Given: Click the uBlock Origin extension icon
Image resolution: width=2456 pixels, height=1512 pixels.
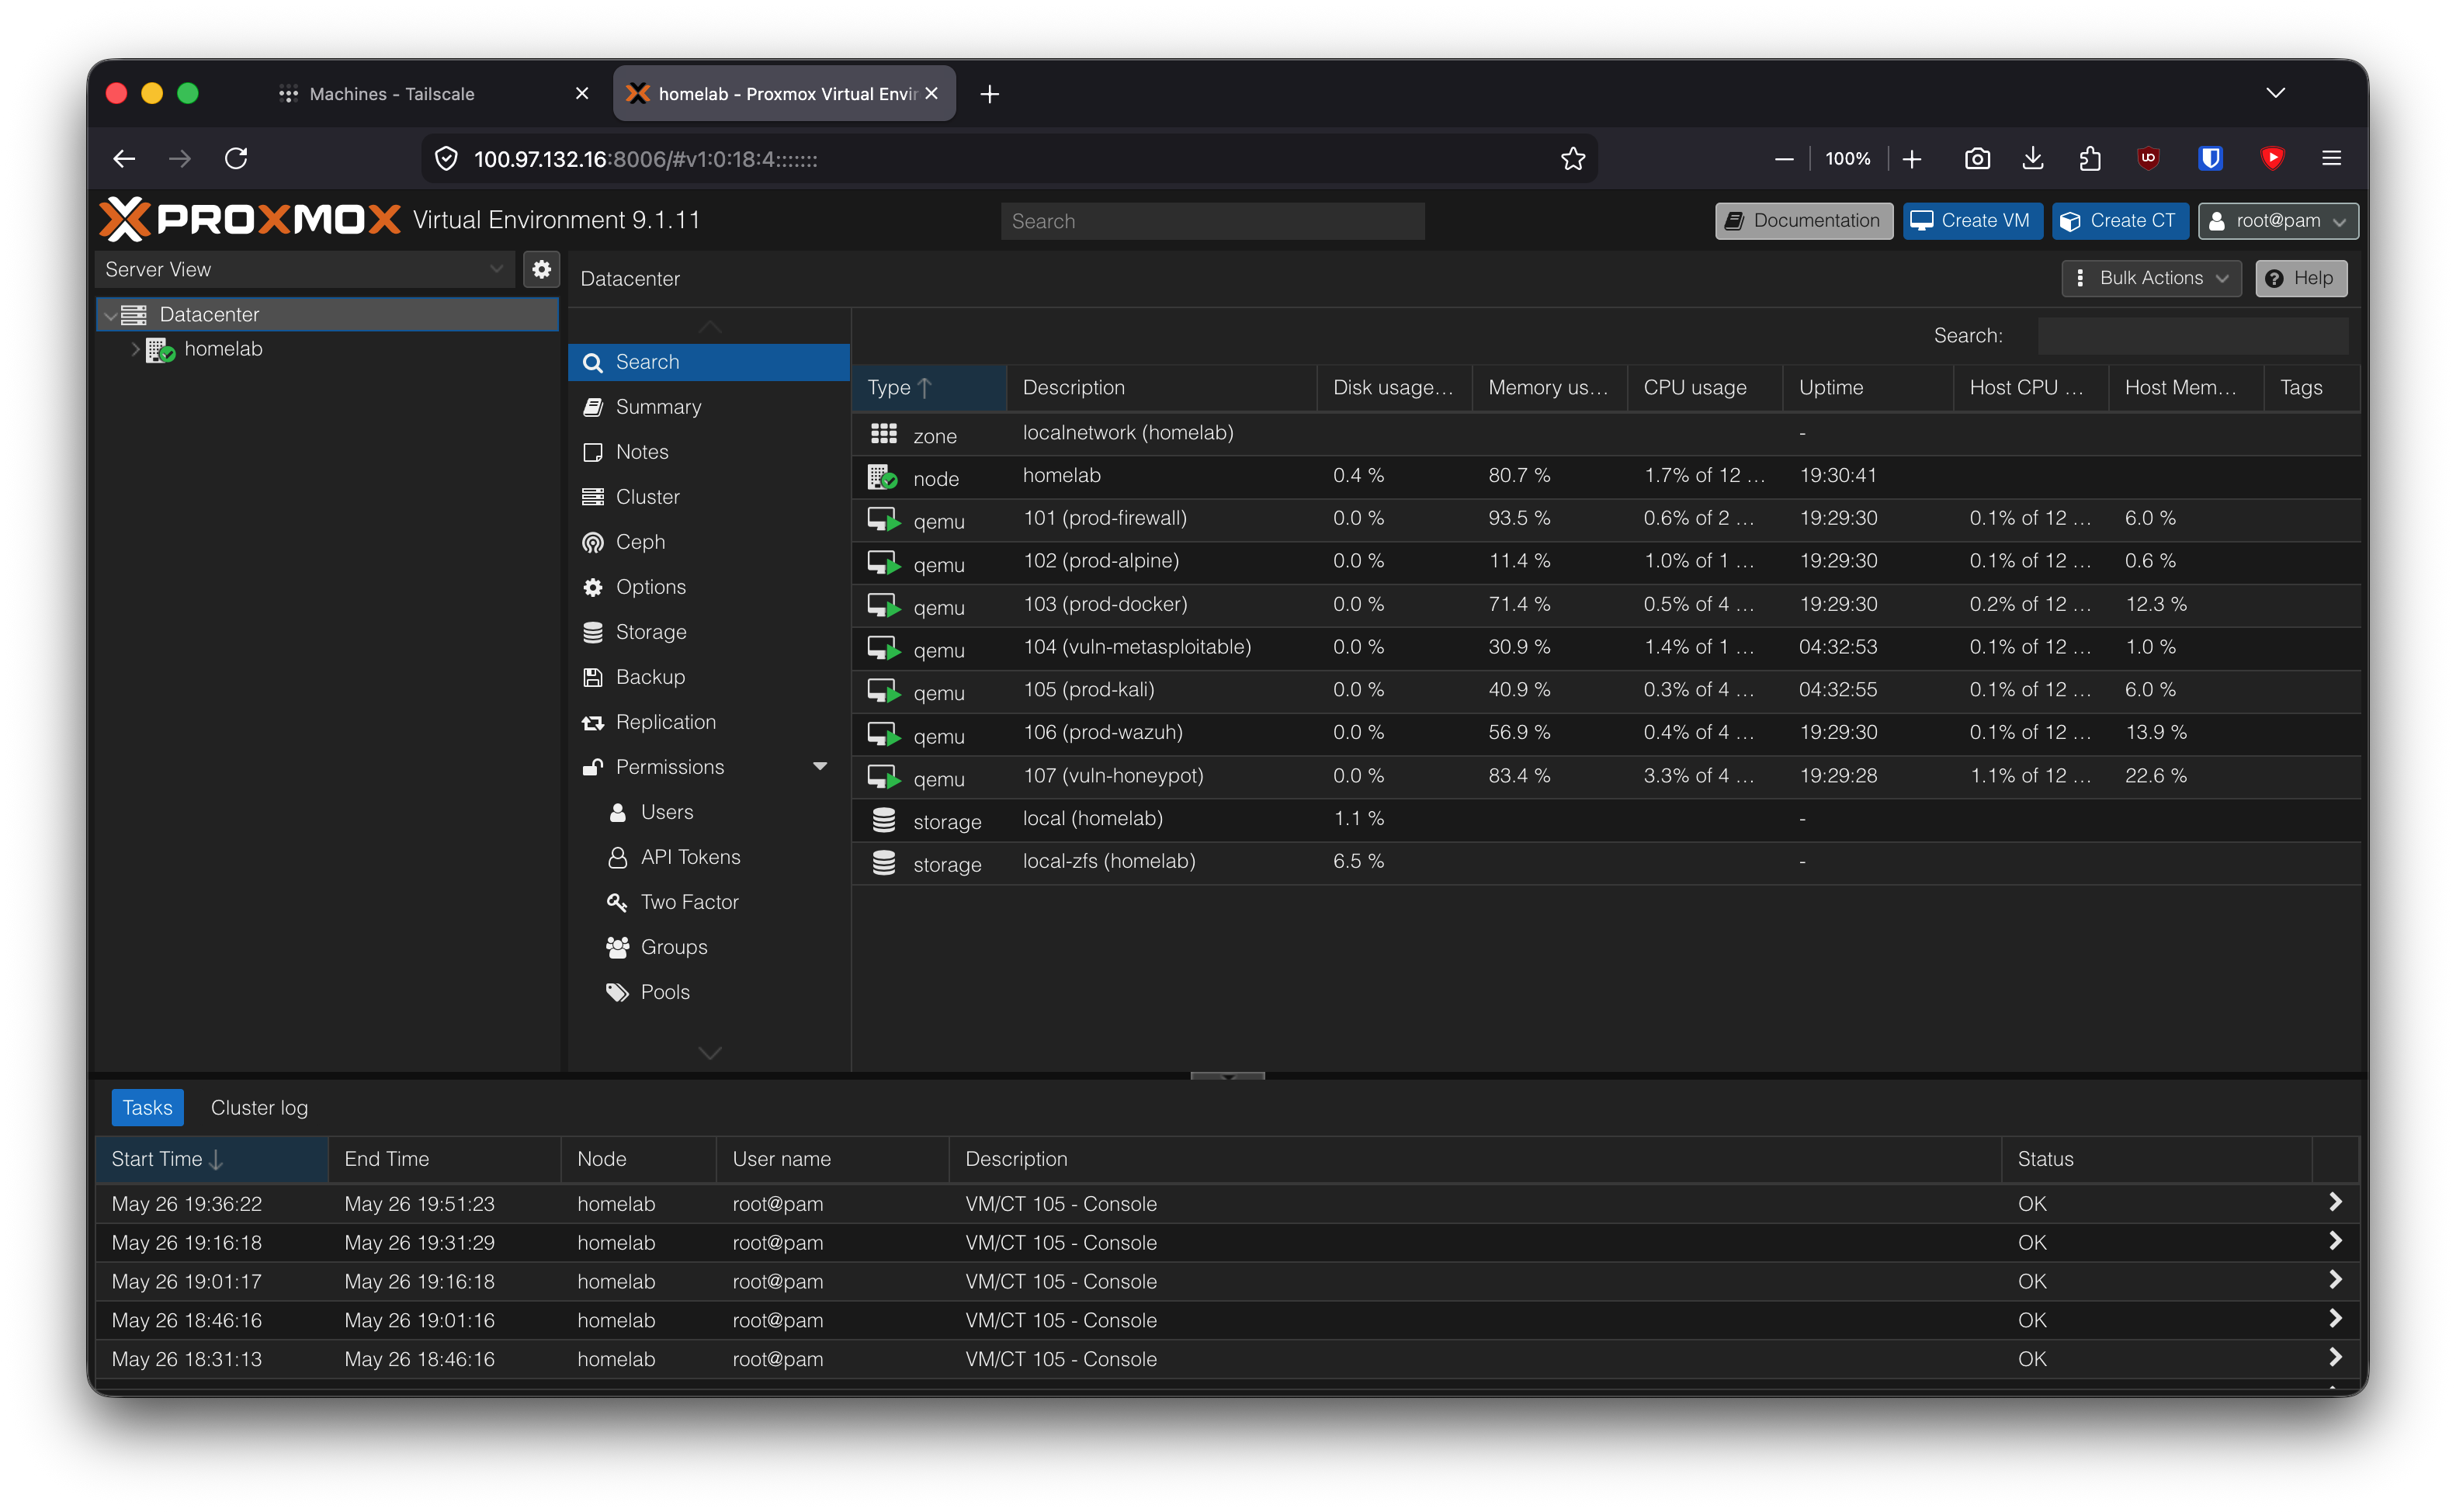Looking at the screenshot, I should click(2148, 158).
